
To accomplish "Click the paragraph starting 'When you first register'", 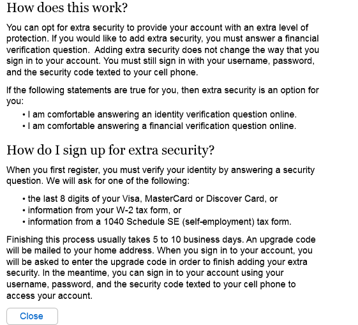I will (161, 176).
